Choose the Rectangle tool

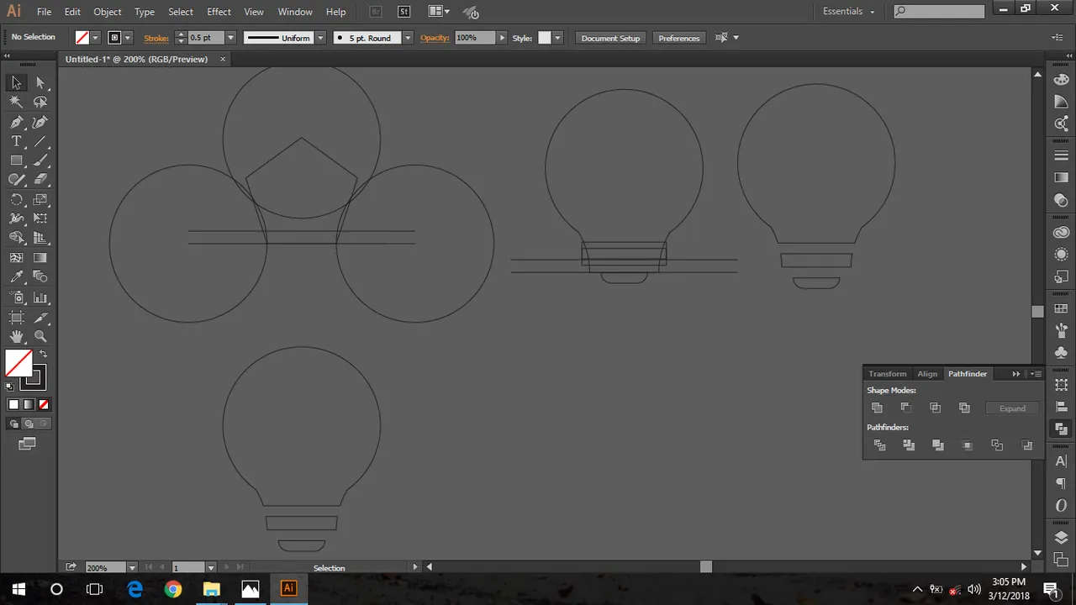click(x=16, y=160)
